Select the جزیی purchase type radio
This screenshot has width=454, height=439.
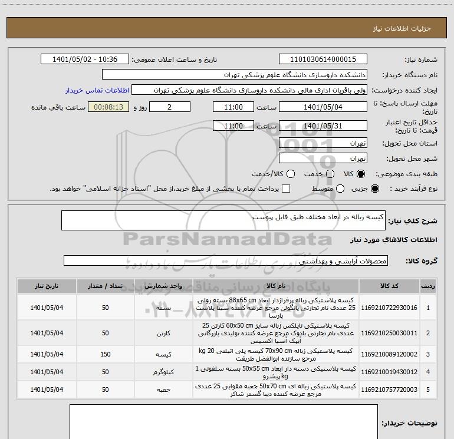click(374, 189)
